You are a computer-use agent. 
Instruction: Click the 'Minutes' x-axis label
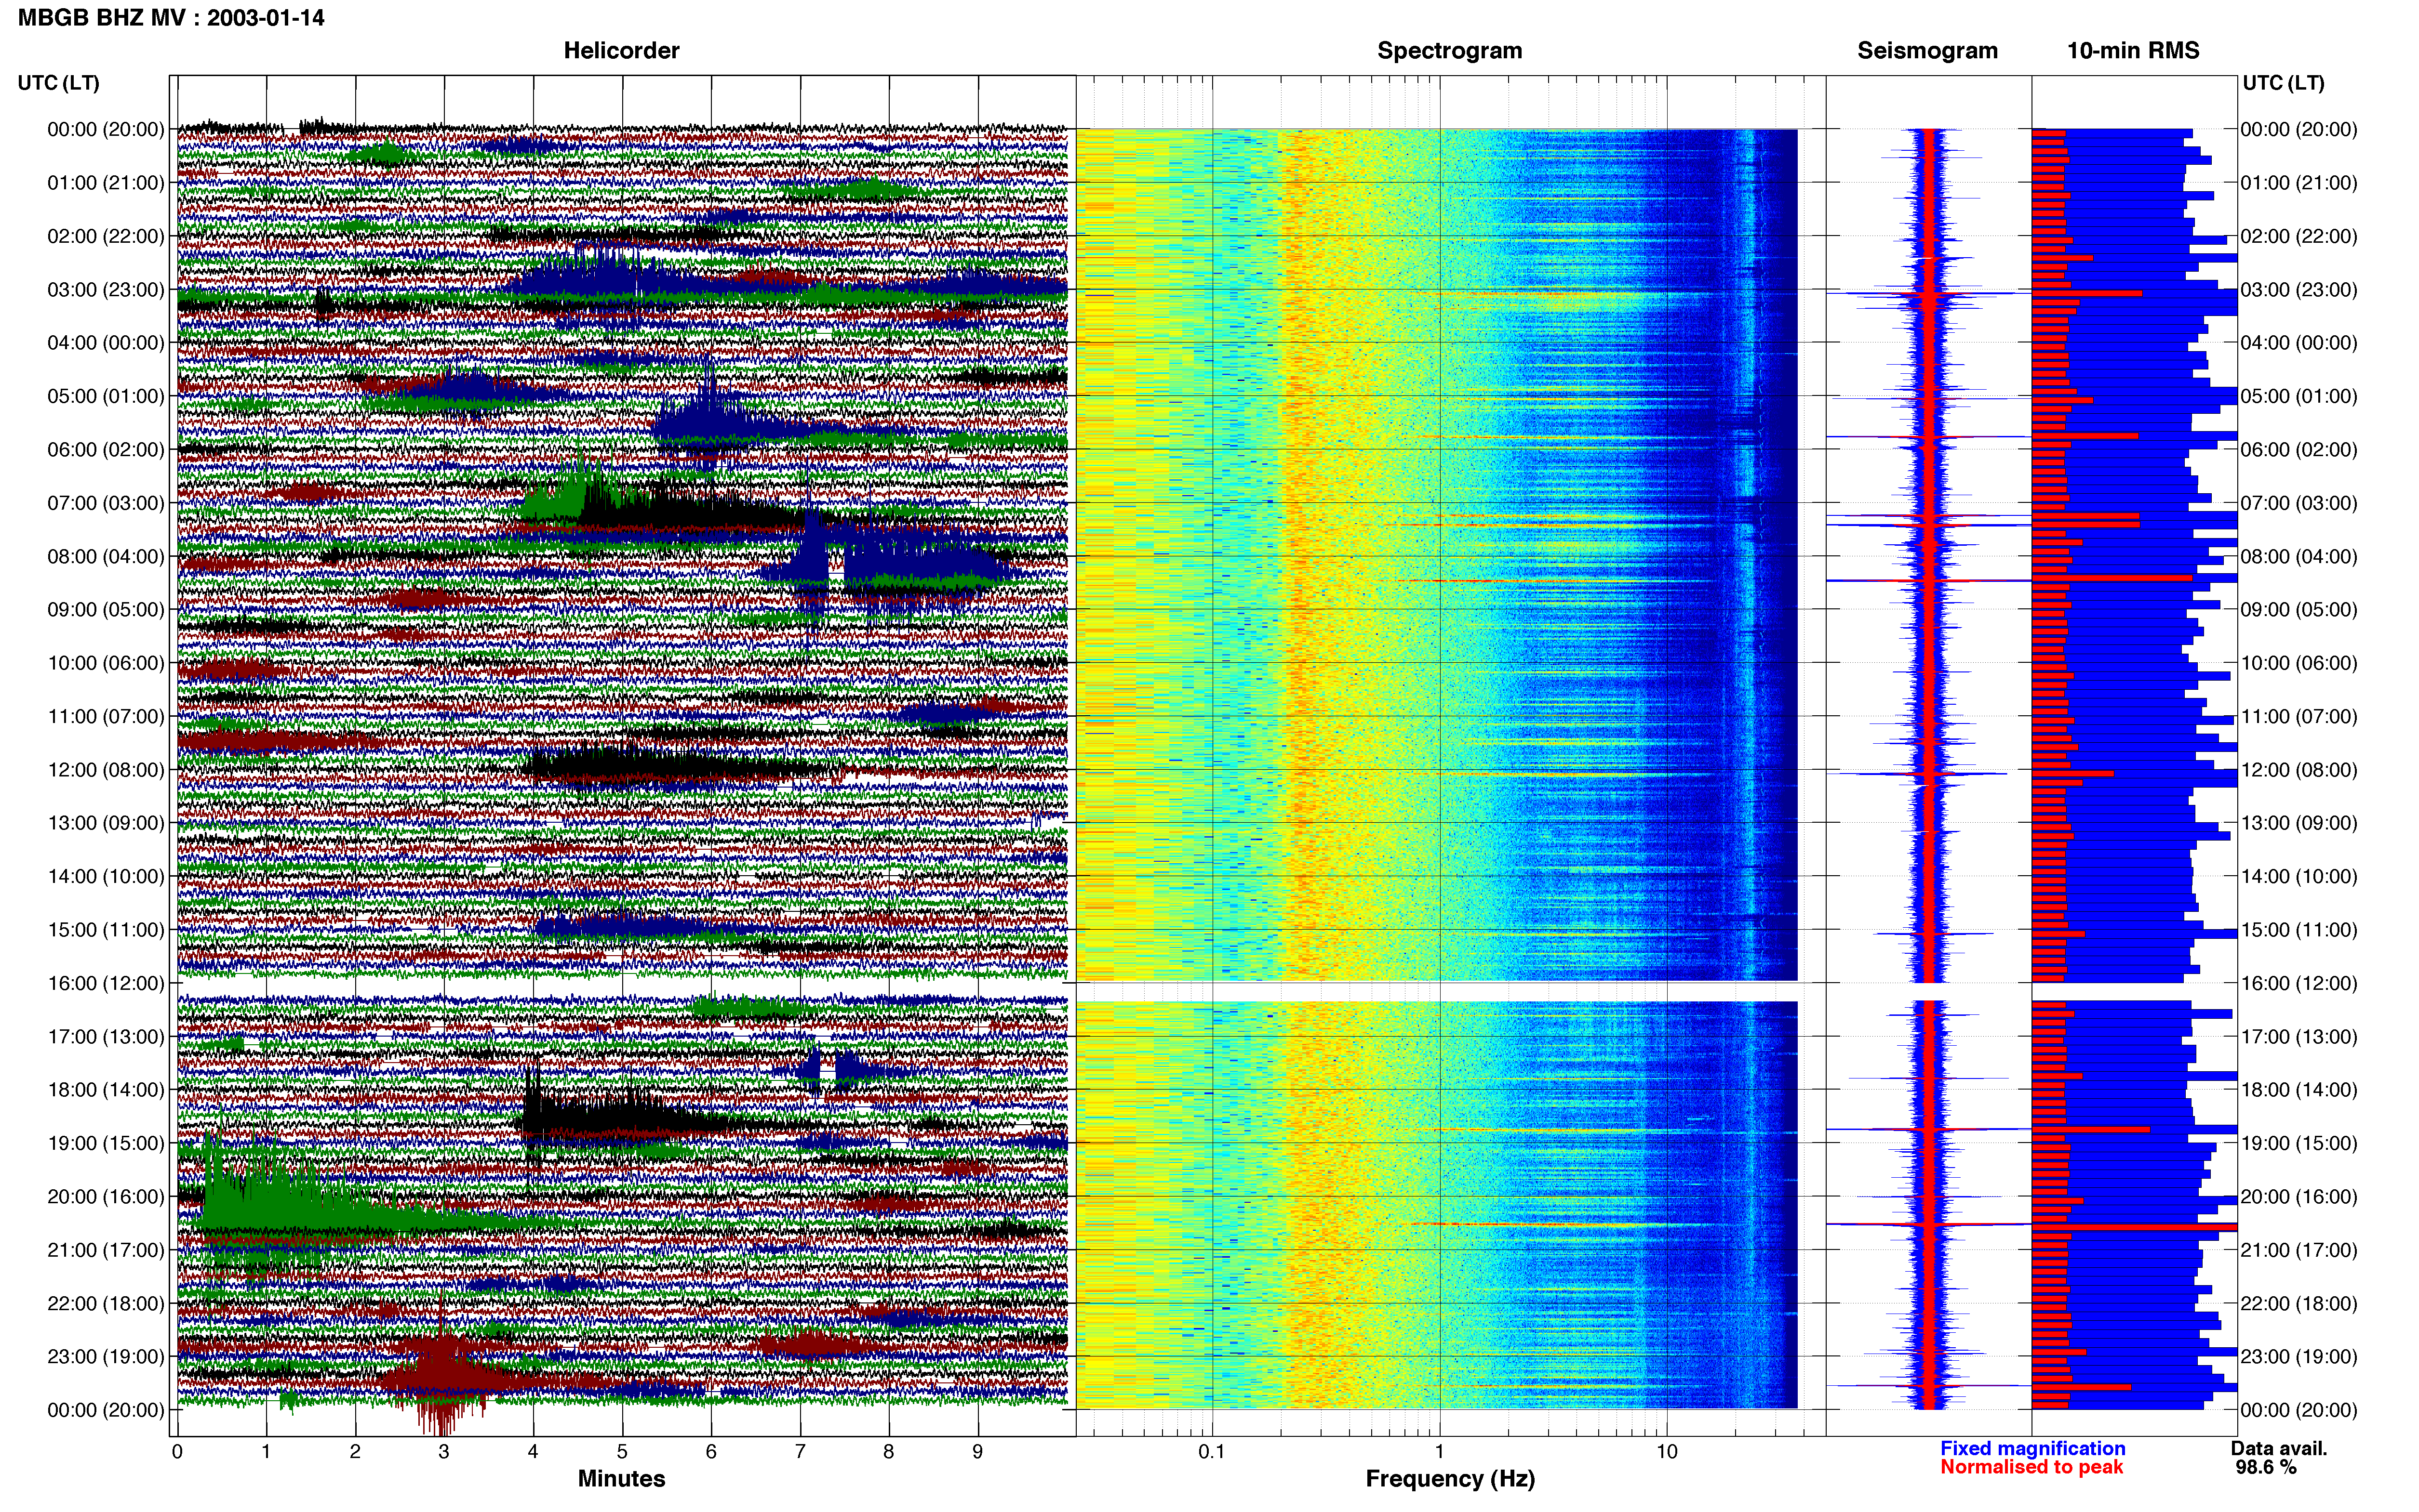pos(621,1479)
